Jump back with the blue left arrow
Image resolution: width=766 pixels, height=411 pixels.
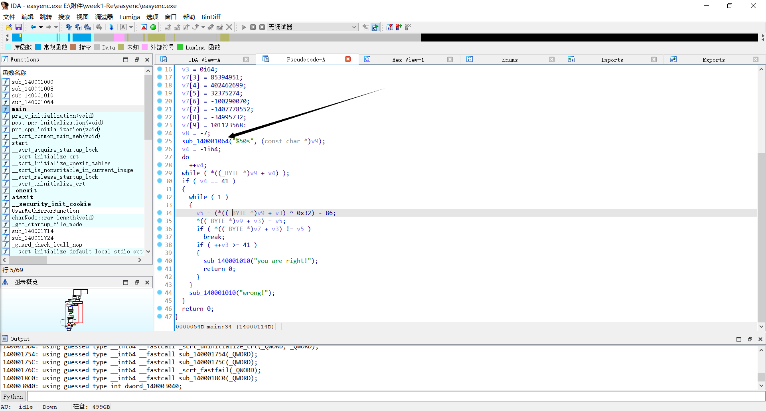(33, 27)
